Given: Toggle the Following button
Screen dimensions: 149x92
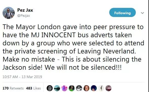Looking at the screenshot, I should pos(122,12).
